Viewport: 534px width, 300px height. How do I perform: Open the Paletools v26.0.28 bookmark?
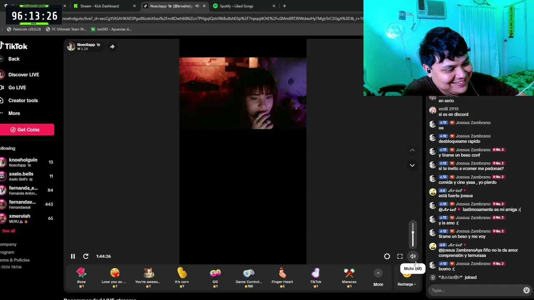tap(23, 29)
